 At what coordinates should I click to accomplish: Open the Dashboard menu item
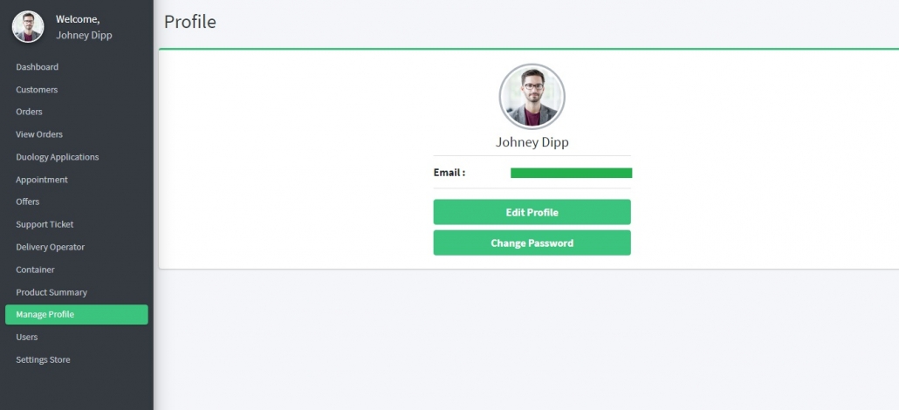point(38,67)
